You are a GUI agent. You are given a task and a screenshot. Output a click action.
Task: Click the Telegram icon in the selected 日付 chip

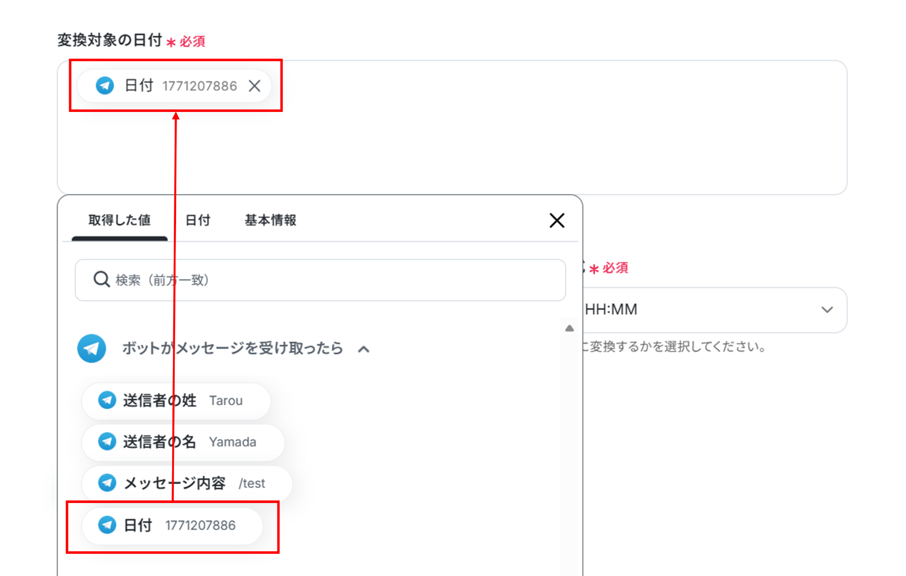pos(105,85)
